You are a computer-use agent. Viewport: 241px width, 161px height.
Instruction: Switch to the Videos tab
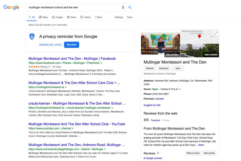point(86,17)
